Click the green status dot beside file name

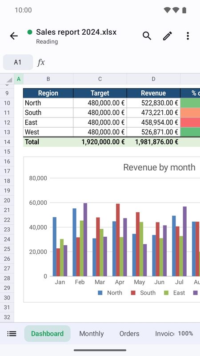click(x=30, y=32)
